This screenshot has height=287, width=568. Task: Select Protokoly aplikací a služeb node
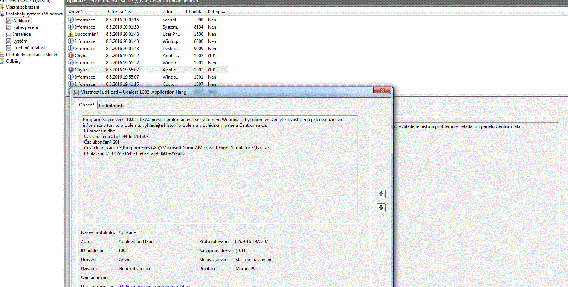pyautogui.click(x=32, y=55)
